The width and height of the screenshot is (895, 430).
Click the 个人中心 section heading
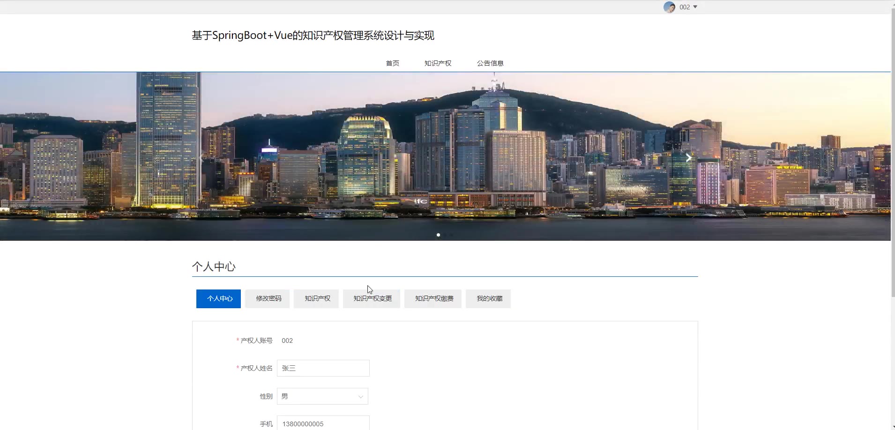click(x=214, y=267)
